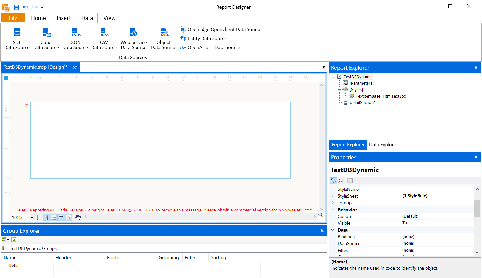The width and height of the screenshot is (482, 278).
Task: Collapse the Data property category
Action: tap(333, 230)
